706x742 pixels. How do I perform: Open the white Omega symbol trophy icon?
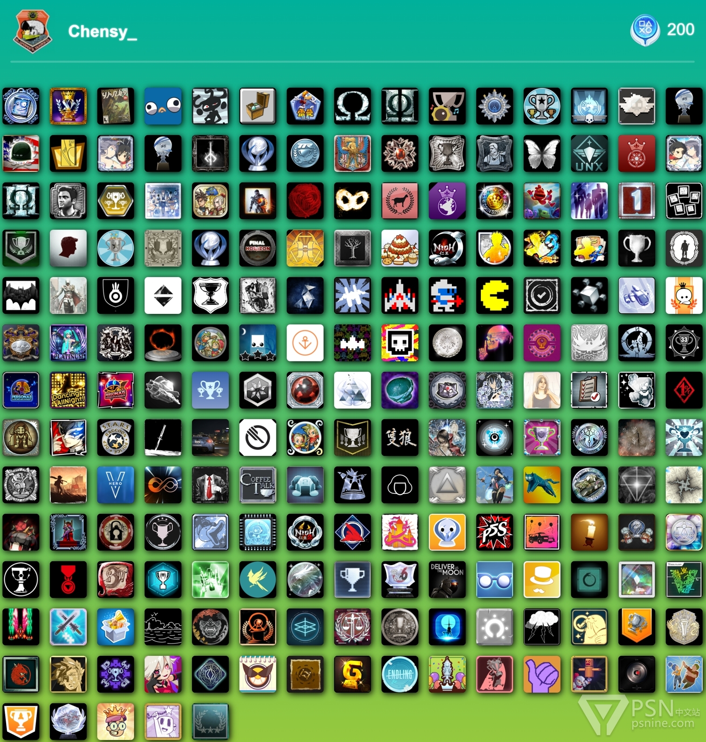pos(352,106)
